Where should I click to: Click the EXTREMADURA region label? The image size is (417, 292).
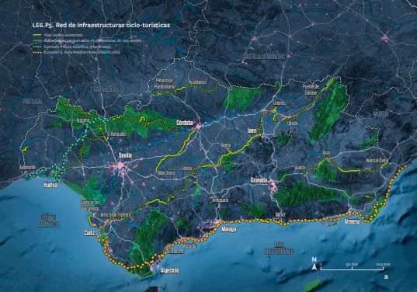[x=105, y=89]
